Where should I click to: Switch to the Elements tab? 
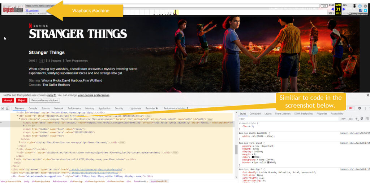[x=20, y=108]
